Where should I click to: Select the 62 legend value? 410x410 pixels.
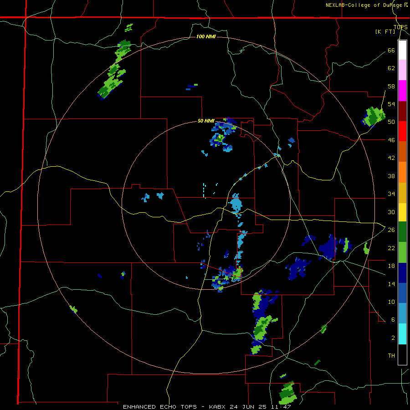391,68
